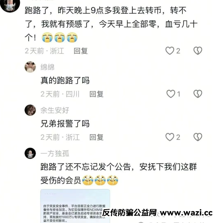Dislike 余生安好's comment with broken heart
218x223 pixels.
click(198, 137)
